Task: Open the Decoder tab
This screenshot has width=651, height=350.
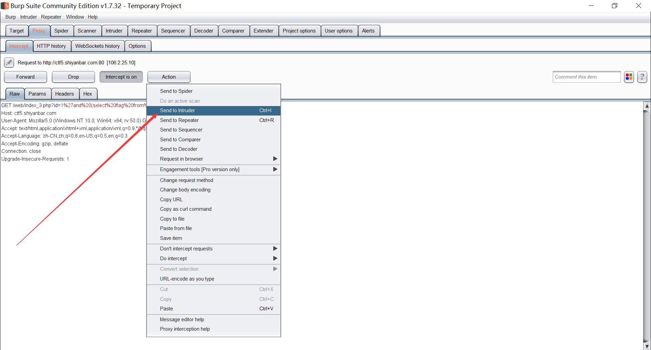Action: coord(204,31)
